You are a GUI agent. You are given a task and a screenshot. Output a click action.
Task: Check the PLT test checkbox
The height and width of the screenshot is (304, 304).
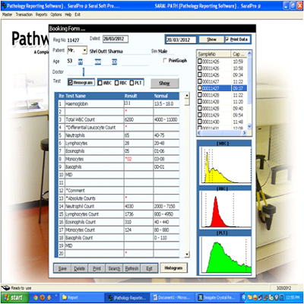pos(131,83)
